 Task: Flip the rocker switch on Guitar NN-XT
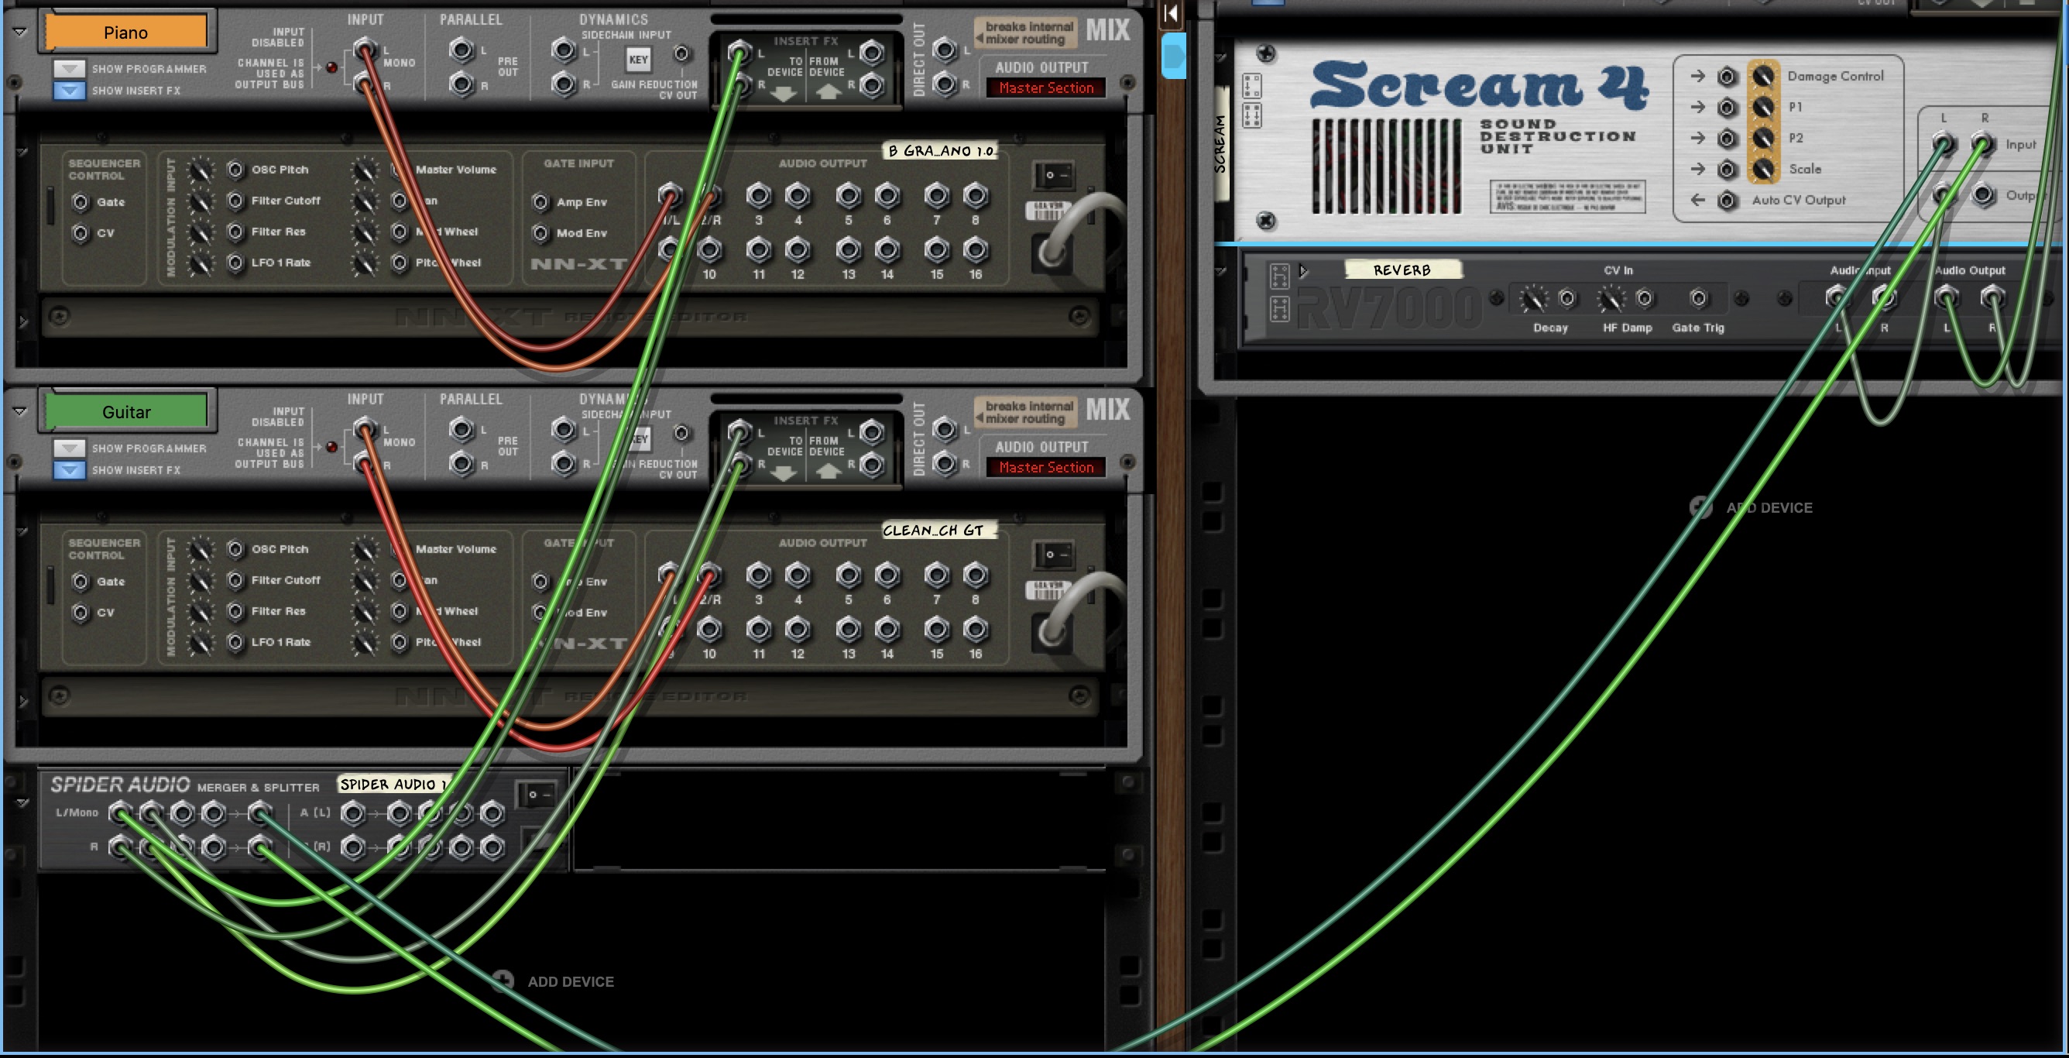coord(1055,555)
